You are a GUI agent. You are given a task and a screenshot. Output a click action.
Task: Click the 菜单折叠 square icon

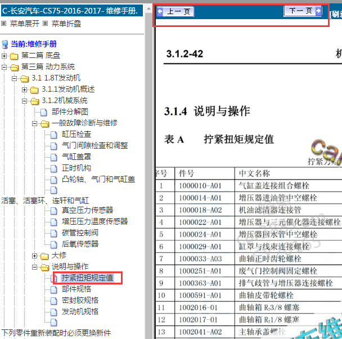(46, 23)
